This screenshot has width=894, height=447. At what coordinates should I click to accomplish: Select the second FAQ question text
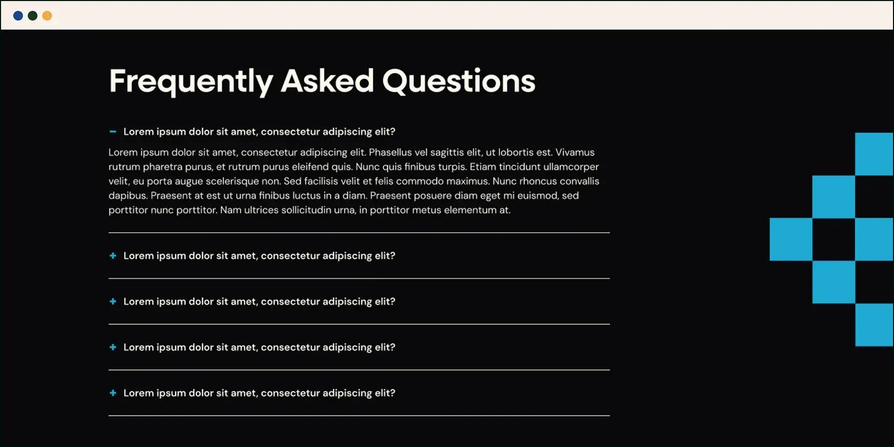point(259,256)
